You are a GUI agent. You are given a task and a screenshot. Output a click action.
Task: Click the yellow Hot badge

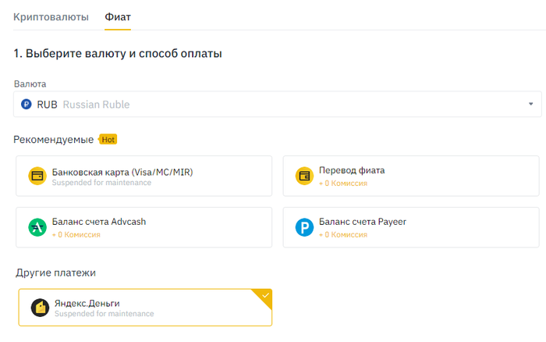[x=108, y=139]
